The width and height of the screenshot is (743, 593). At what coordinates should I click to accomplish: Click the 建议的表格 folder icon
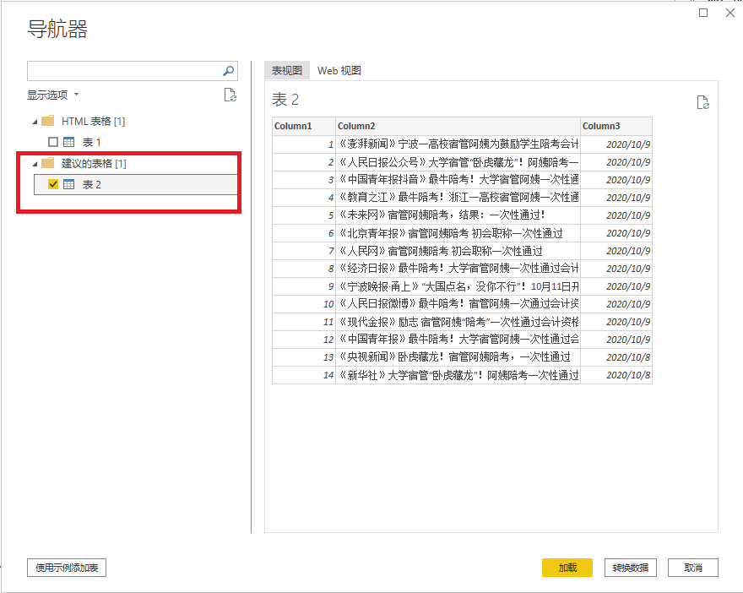pyautogui.click(x=48, y=163)
